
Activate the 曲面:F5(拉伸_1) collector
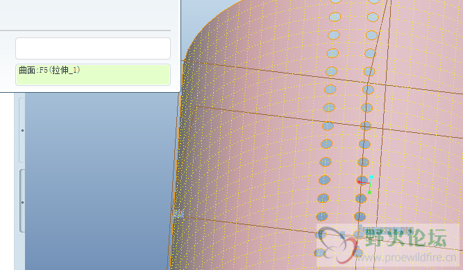pyautogui.click(x=93, y=75)
